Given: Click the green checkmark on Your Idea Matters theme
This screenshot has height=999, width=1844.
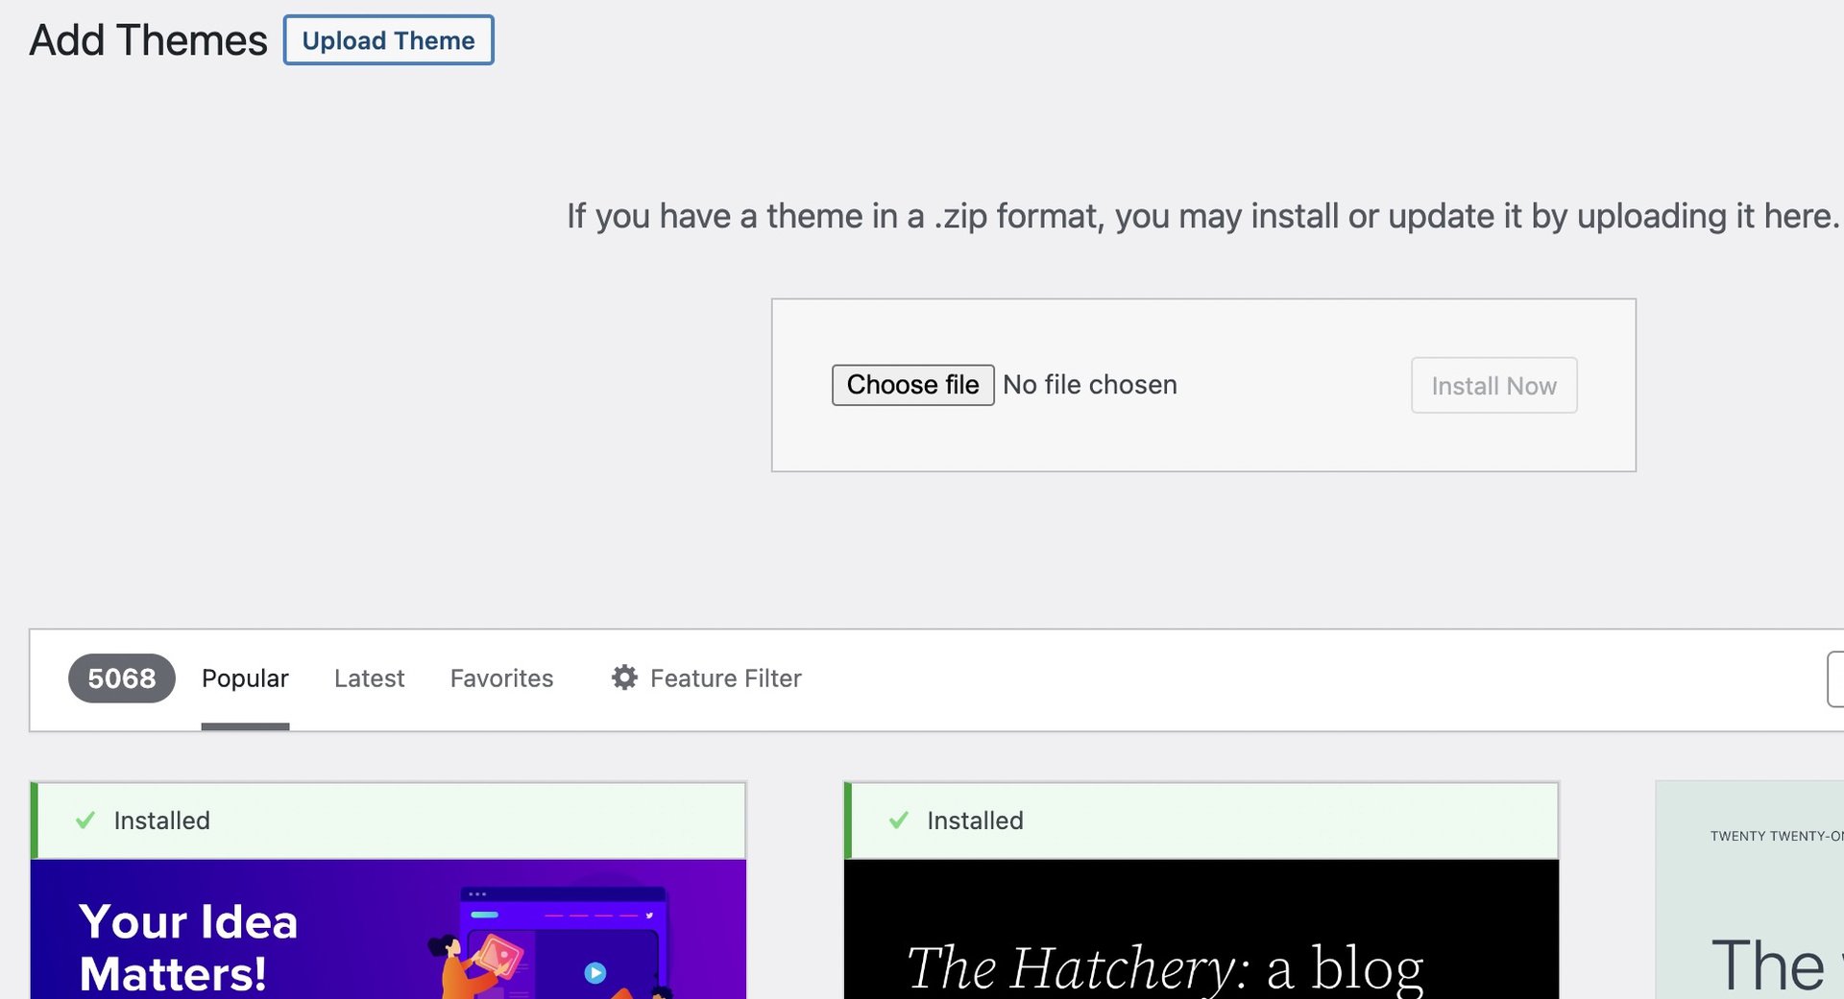Looking at the screenshot, I should pos(85,821).
